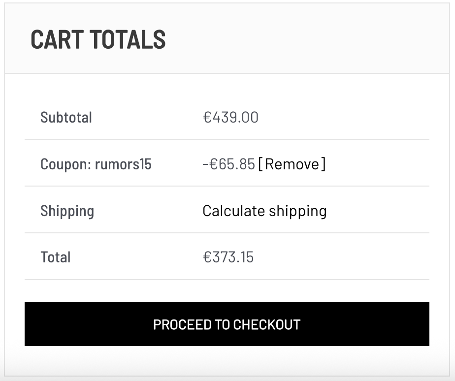Remove the rumors15 coupon

coord(292,164)
